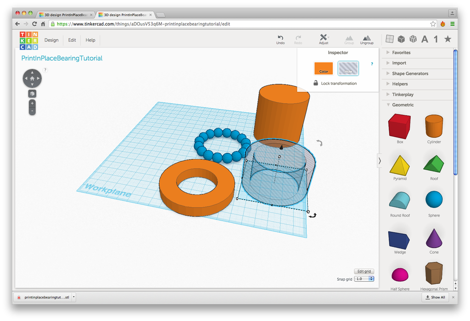Click the browser address bar
The width and height of the screenshot is (470, 321).
point(243,24)
